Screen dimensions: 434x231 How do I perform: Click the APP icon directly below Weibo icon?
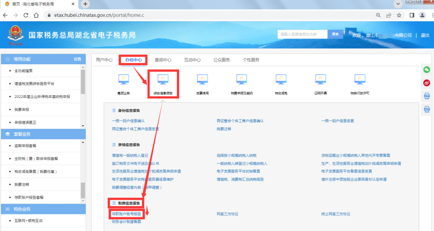426,96
